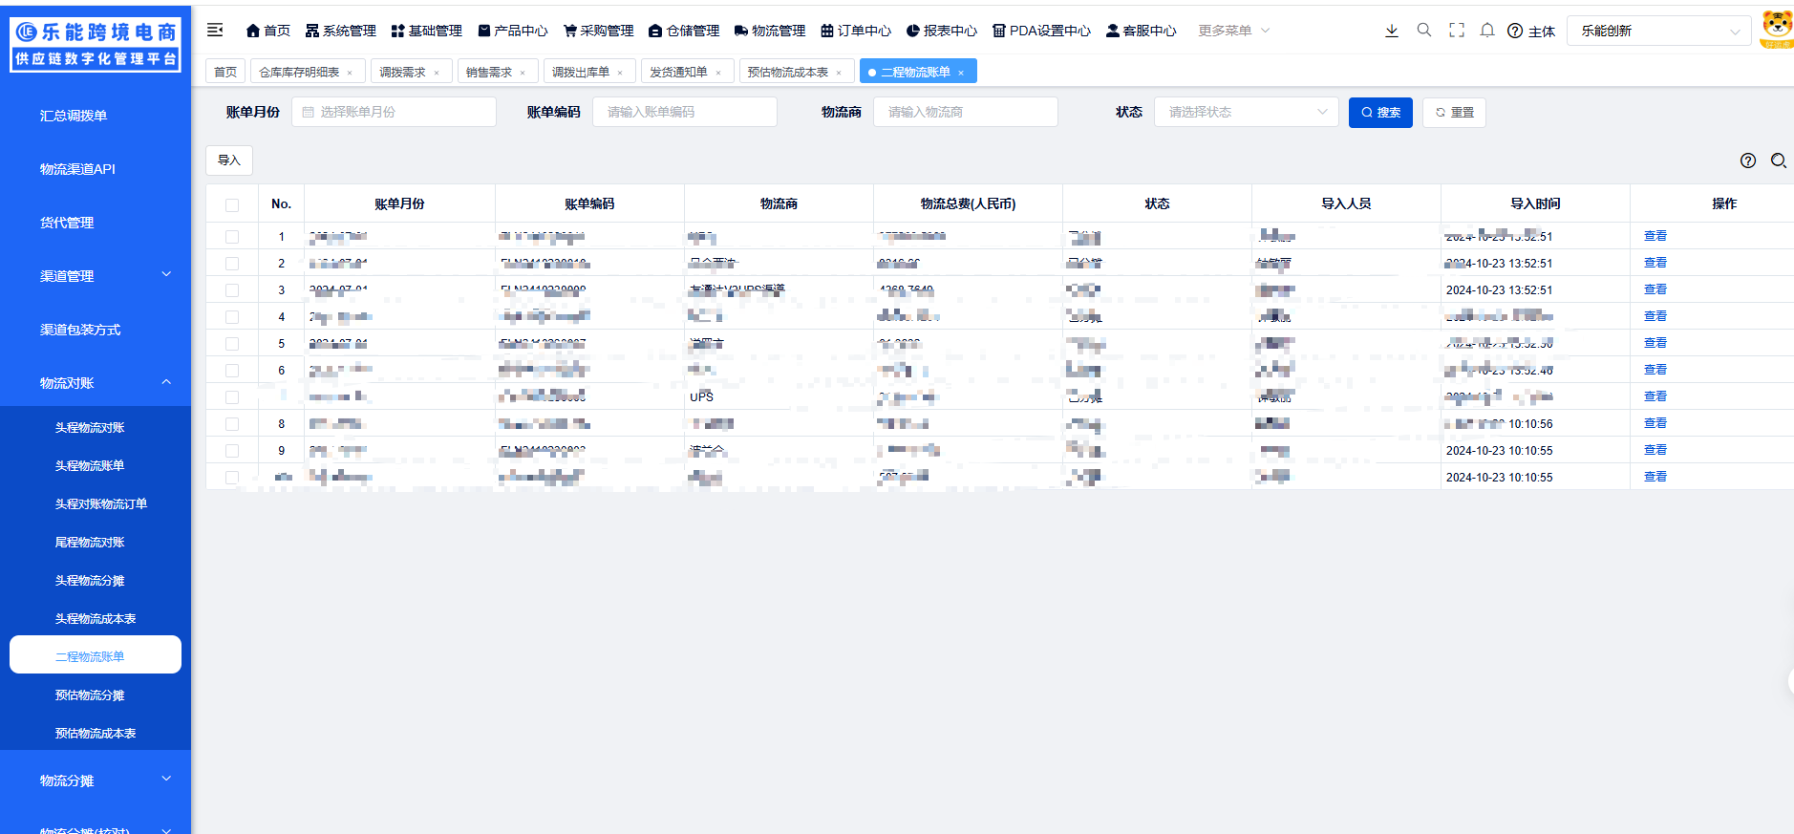
Task: Click the search icon above table's right
Action: 1778,160
